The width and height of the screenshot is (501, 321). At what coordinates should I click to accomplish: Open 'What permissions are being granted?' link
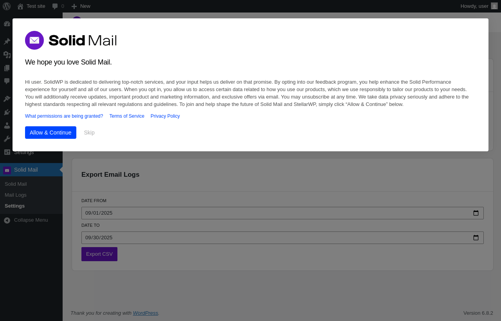[64, 116]
